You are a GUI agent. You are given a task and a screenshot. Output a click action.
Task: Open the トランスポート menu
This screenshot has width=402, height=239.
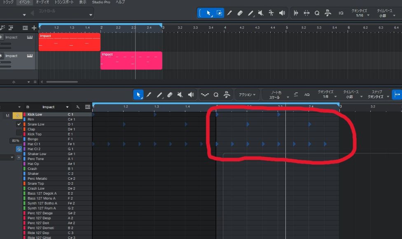pyautogui.click(x=64, y=2)
